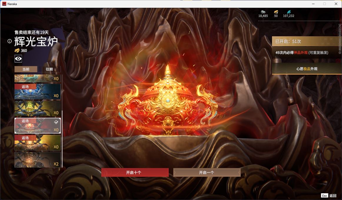Click the 售卖结束还有19天 countdown text

[x=31, y=32]
